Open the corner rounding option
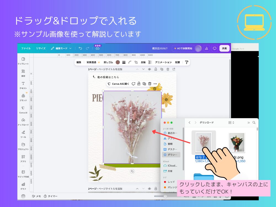Image resolution: width=276 pixels, height=207 pixels. (x=130, y=62)
